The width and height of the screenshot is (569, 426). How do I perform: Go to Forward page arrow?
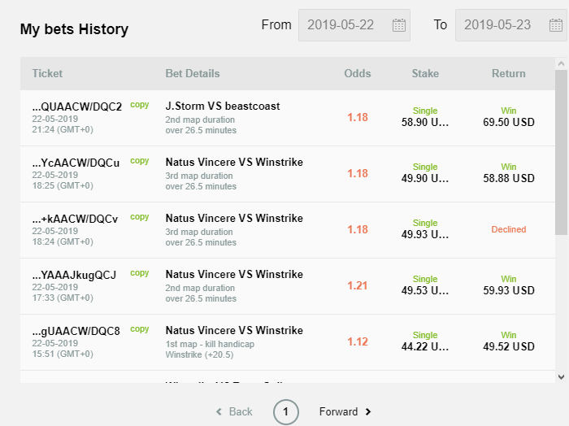tap(345, 411)
